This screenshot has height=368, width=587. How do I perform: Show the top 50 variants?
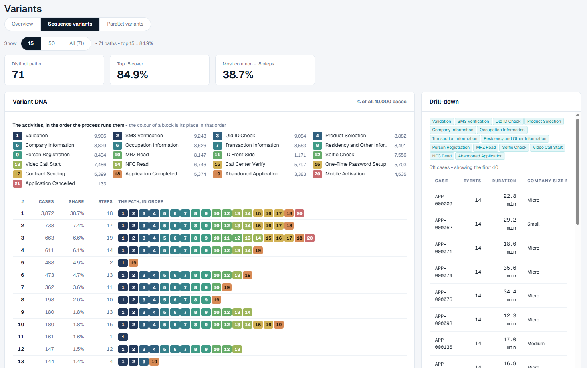coord(52,43)
